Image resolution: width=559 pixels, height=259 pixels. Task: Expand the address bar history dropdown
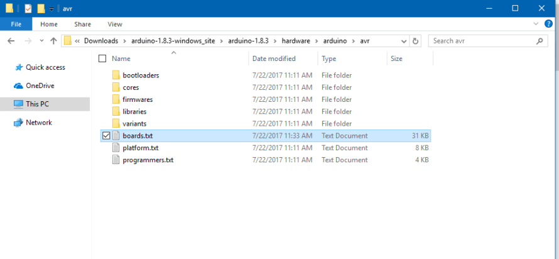pos(405,41)
